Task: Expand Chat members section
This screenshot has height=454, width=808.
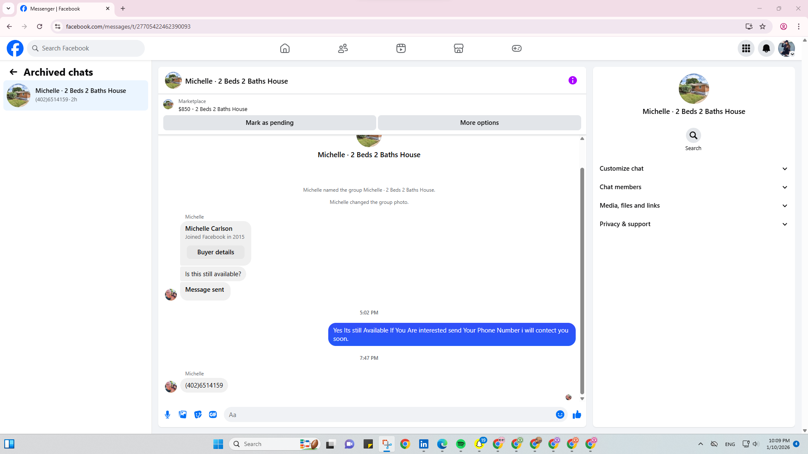Action: [693, 187]
